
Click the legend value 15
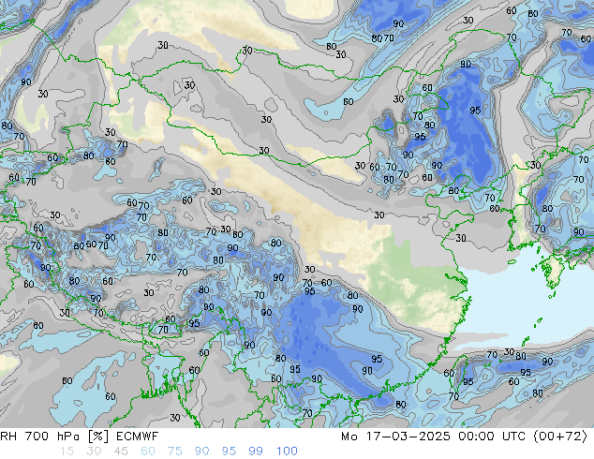coord(67,452)
